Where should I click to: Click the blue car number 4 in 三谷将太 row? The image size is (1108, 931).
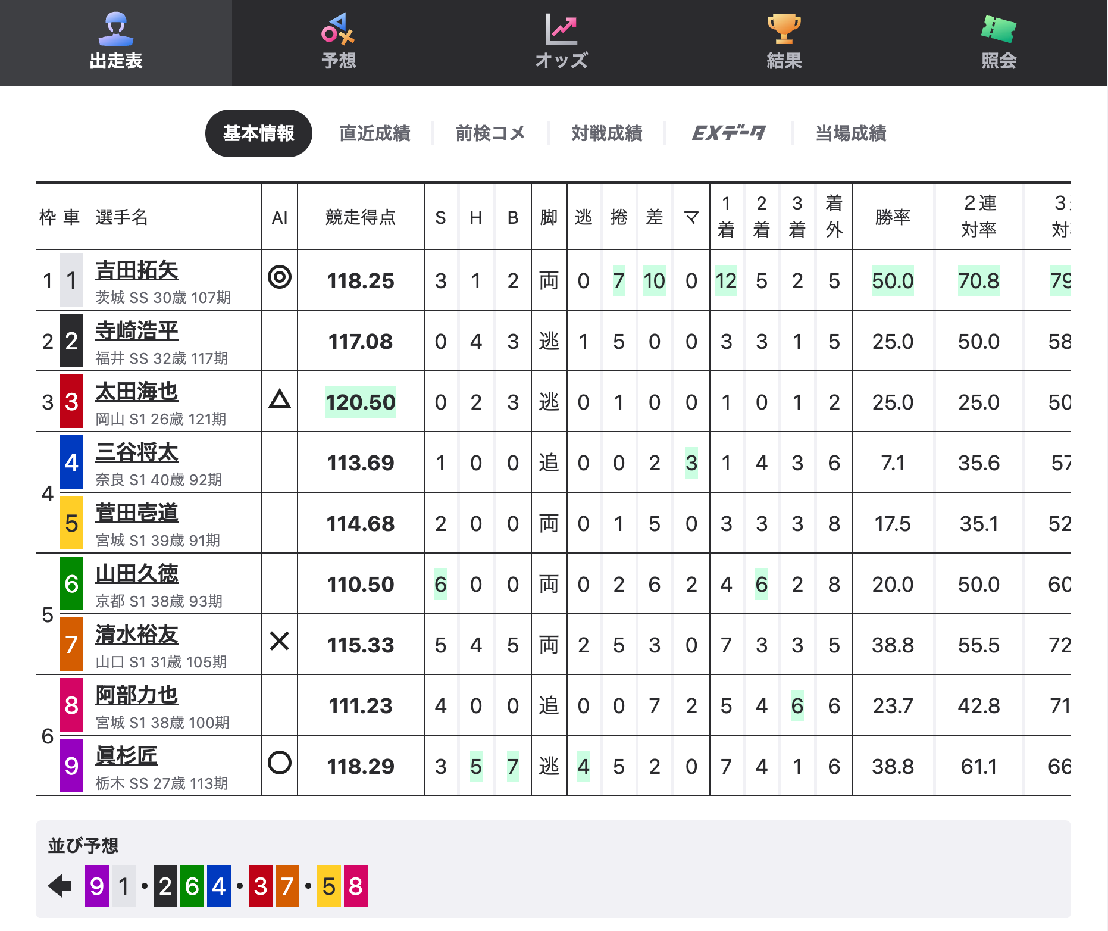point(71,463)
